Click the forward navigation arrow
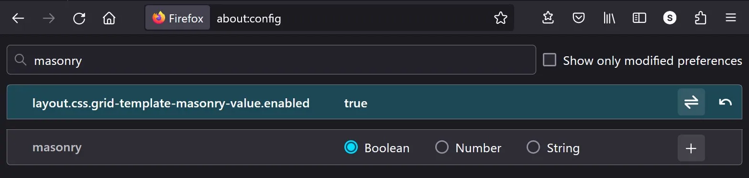749x178 pixels. (x=49, y=19)
